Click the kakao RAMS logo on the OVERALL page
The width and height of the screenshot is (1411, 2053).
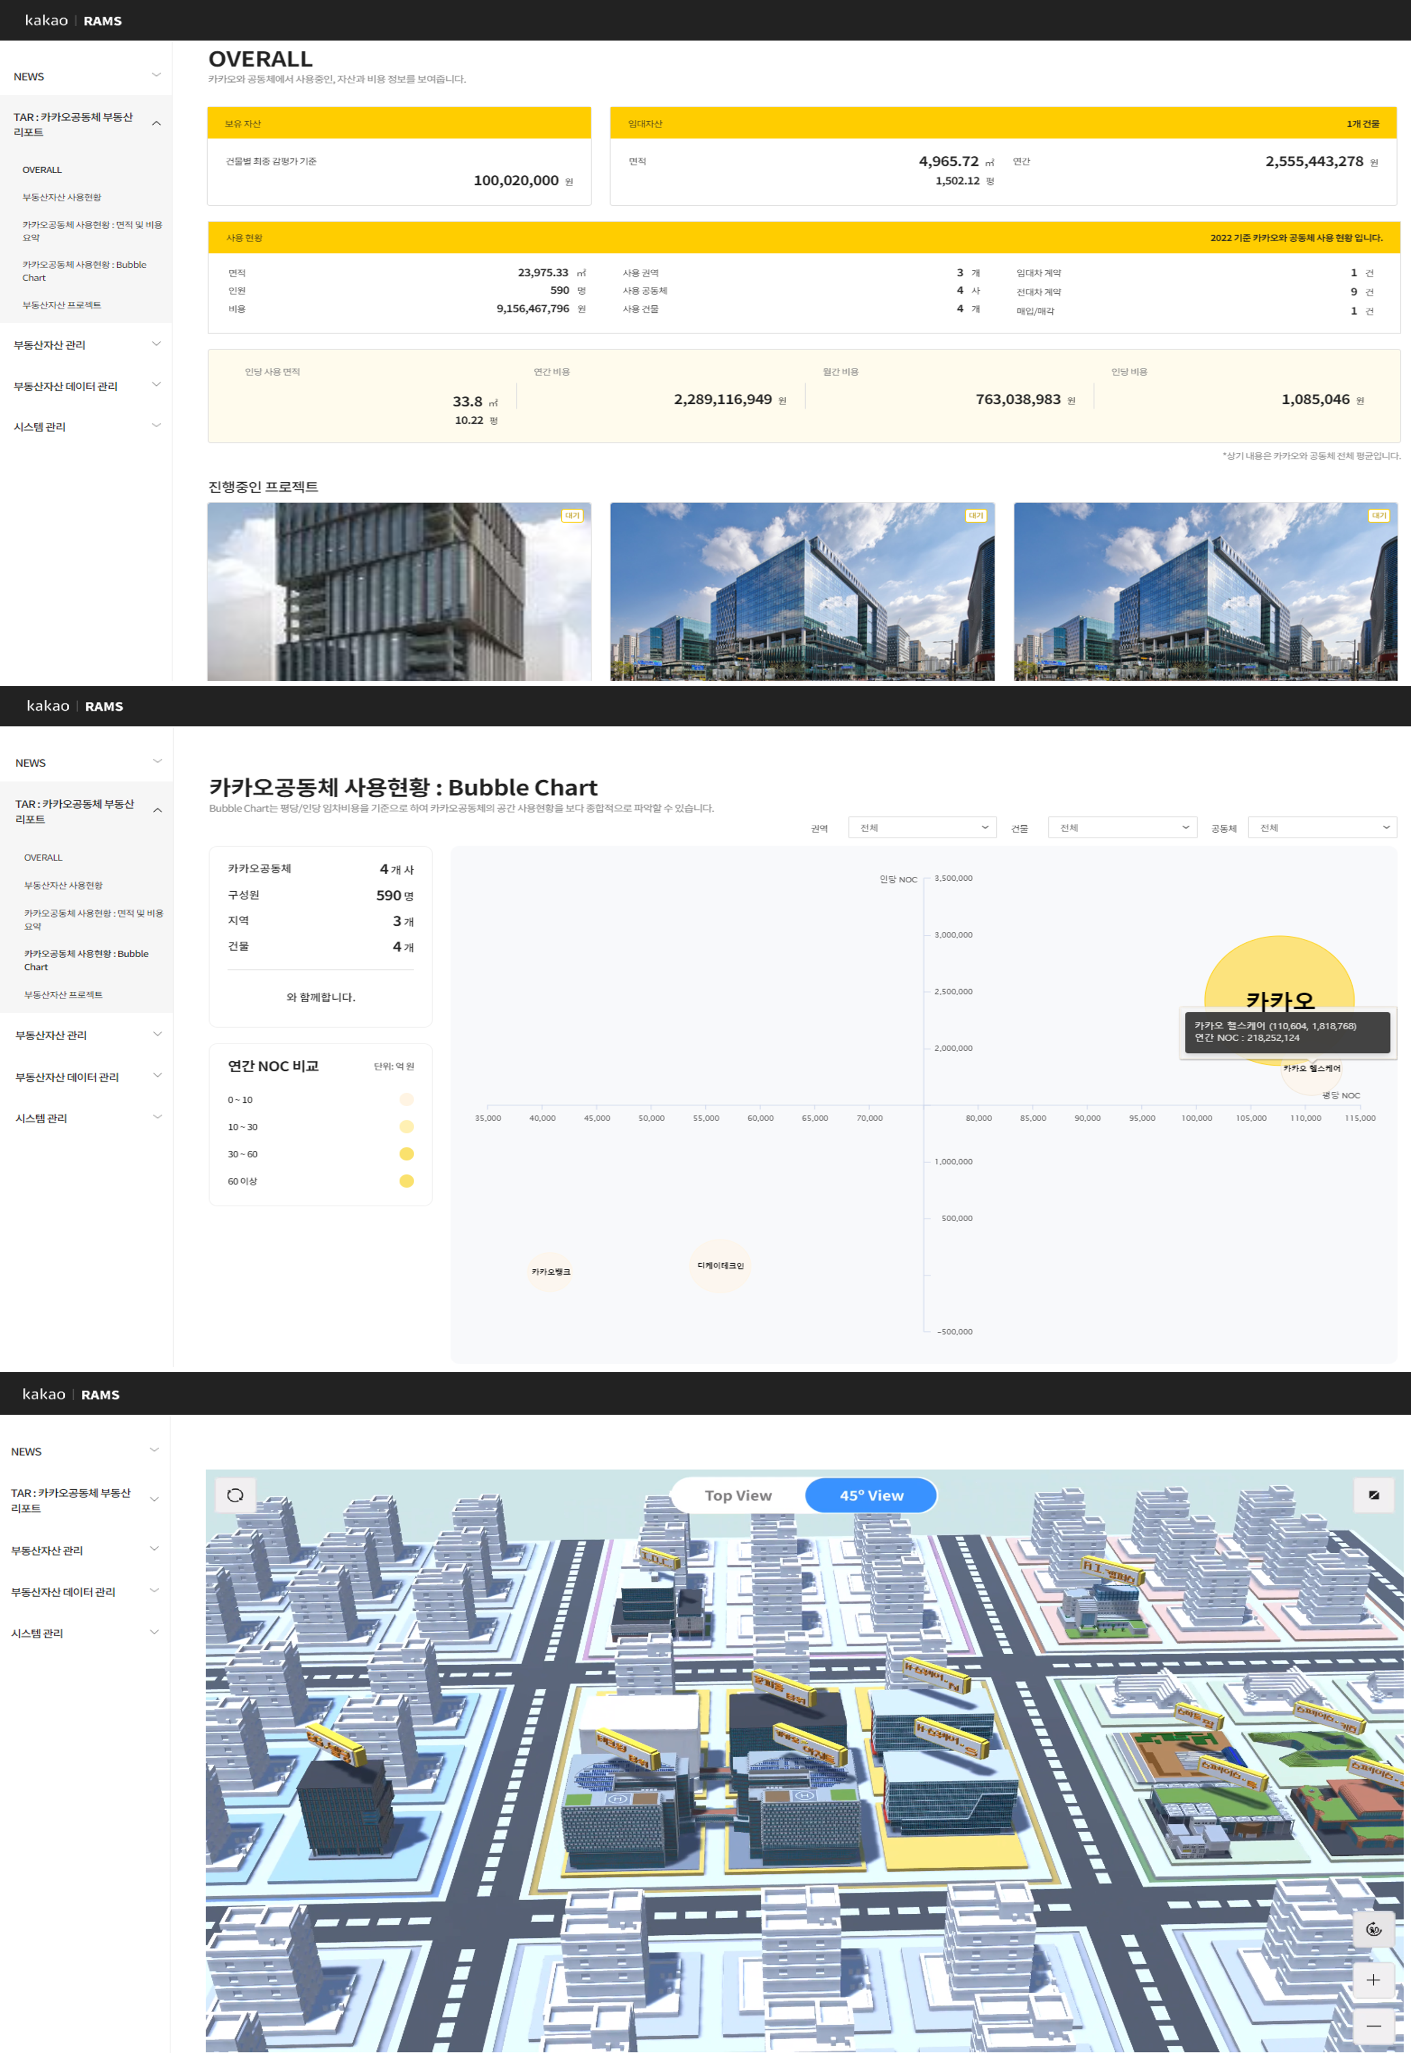(x=73, y=20)
